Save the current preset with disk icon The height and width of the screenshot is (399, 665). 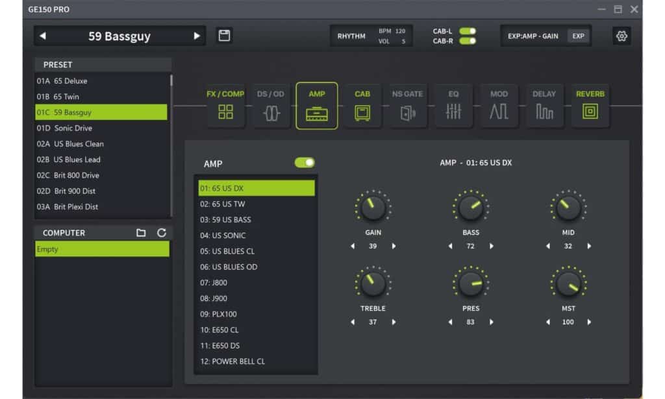click(224, 36)
